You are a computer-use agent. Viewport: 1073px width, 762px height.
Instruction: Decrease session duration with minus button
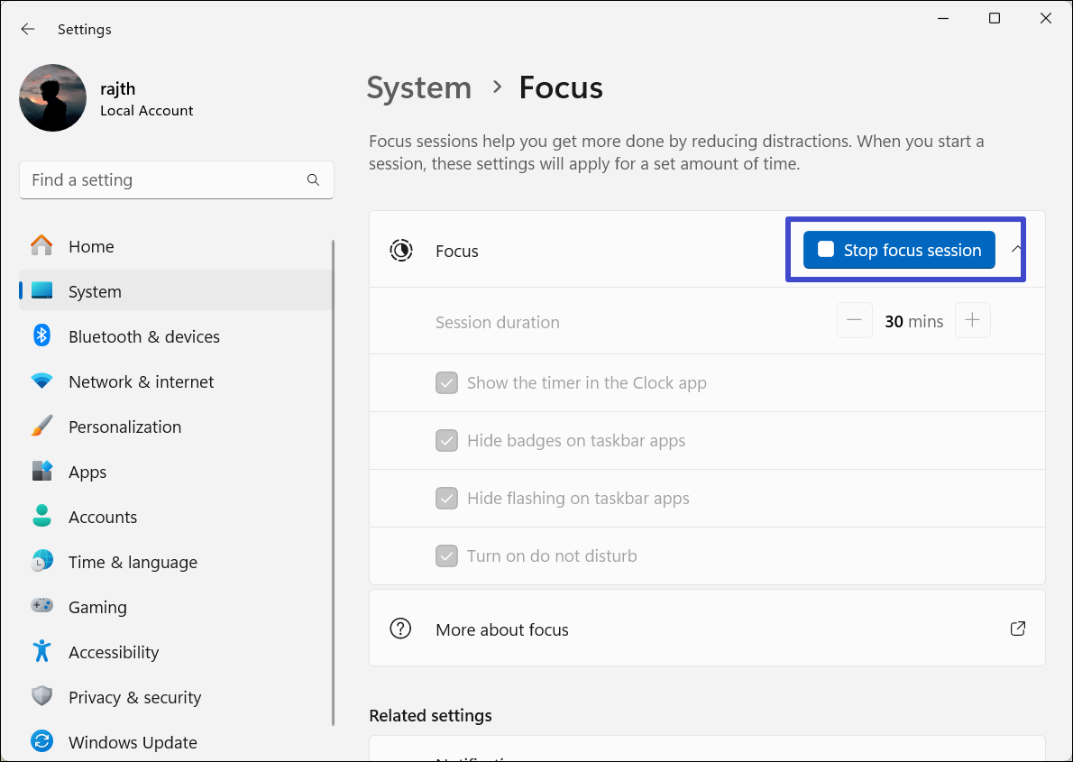pyautogui.click(x=854, y=321)
